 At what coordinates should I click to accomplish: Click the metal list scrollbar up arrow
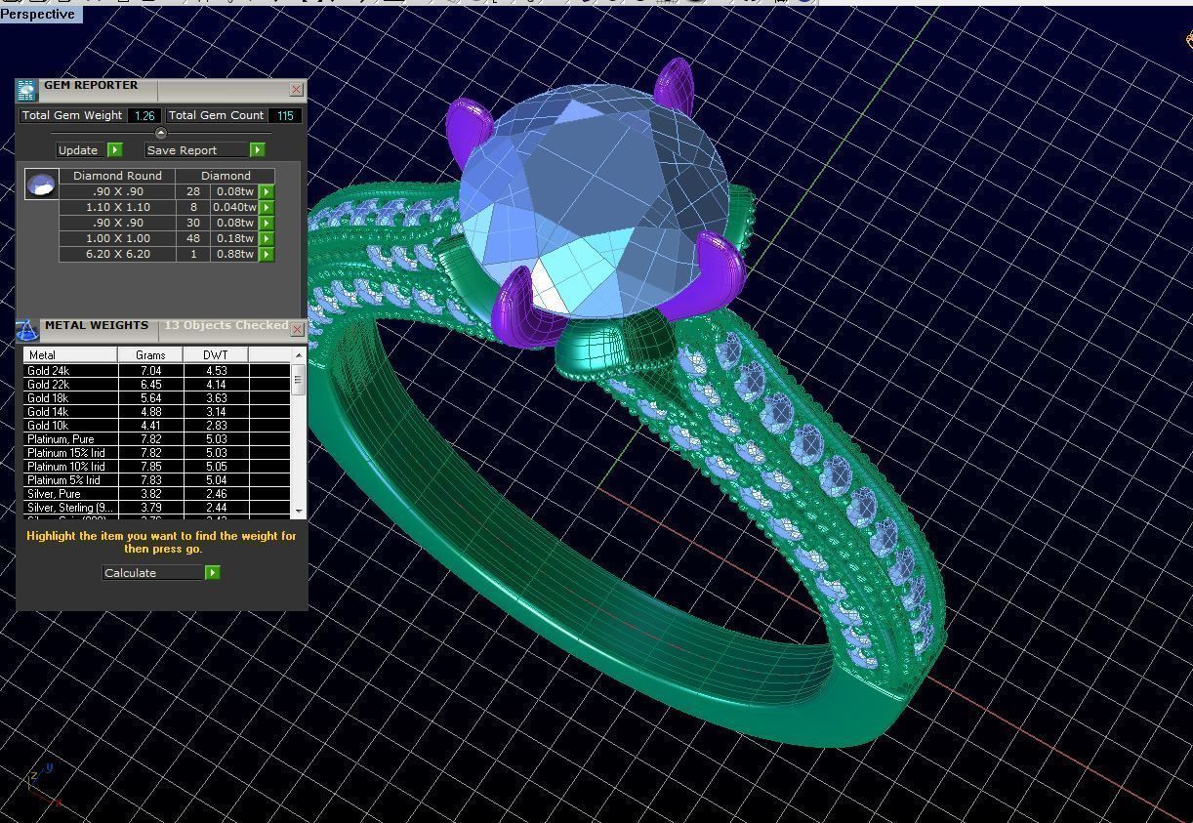[299, 355]
